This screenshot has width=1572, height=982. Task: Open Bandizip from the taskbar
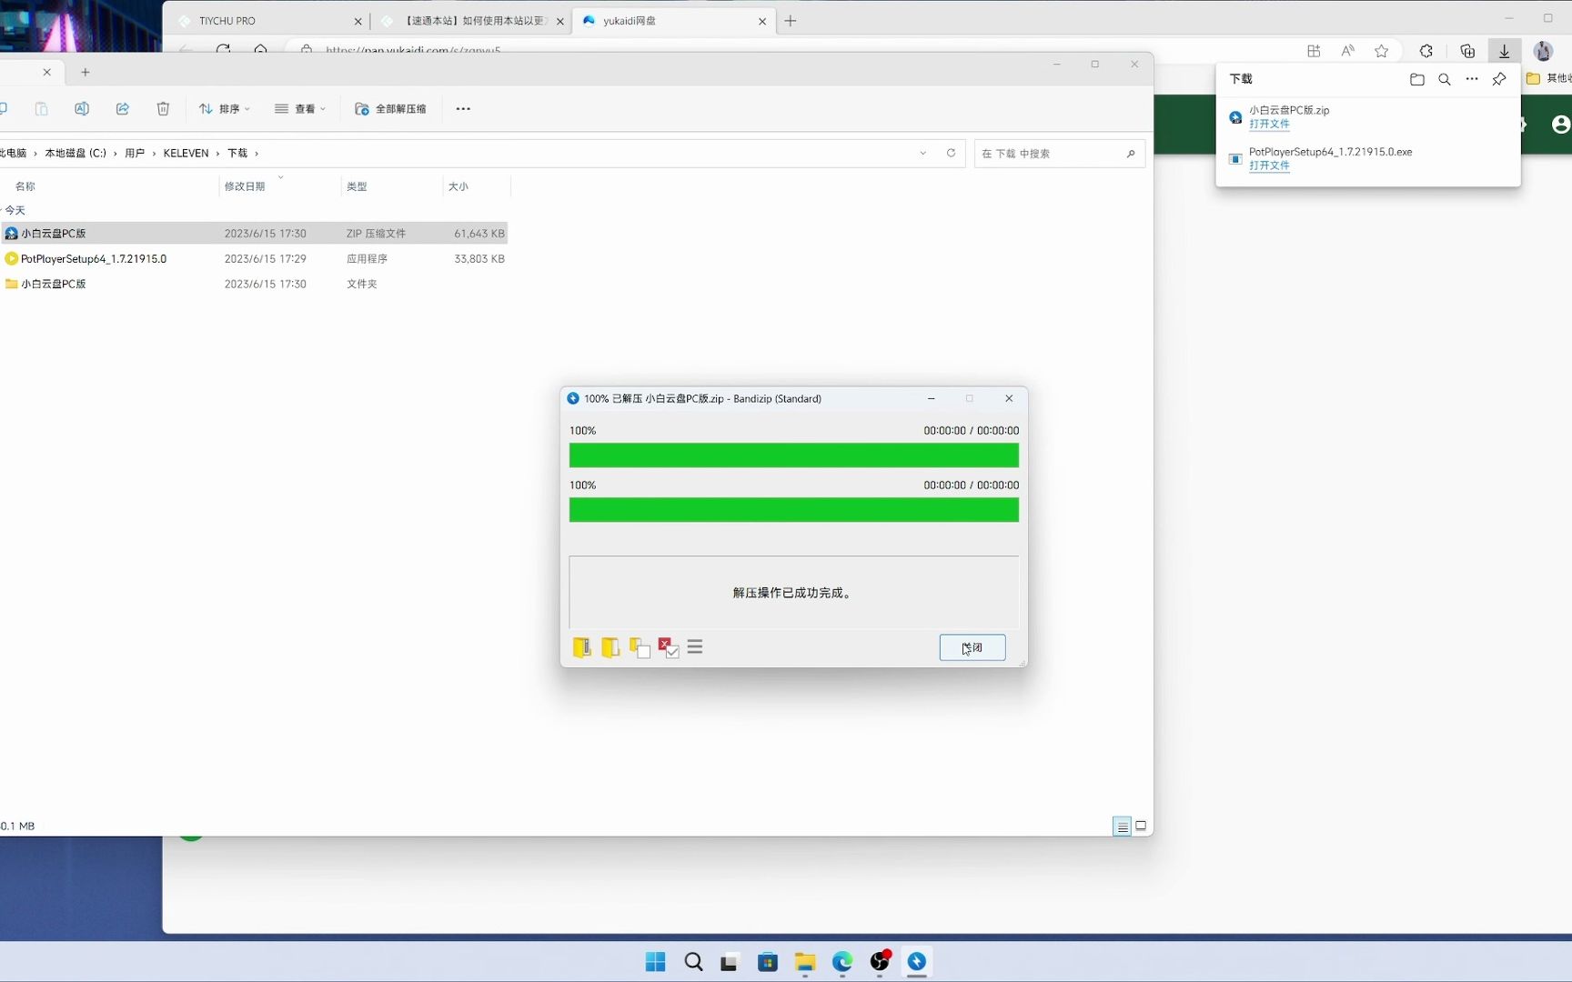tap(917, 962)
